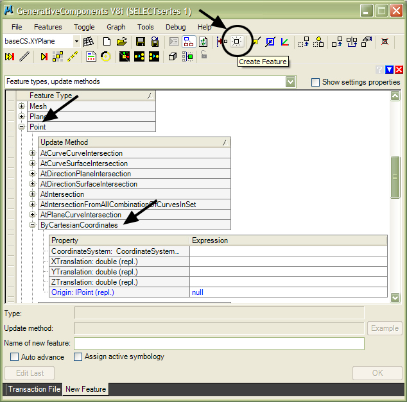407x402 pixels.
Task: Click the XTranslation expression cell
Action: click(x=288, y=262)
